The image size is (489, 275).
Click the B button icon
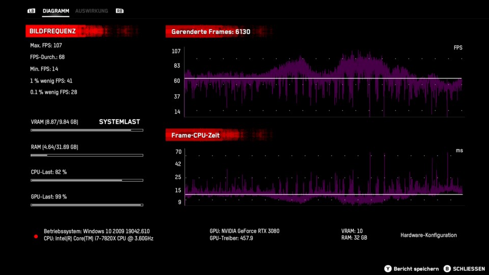[447, 268]
